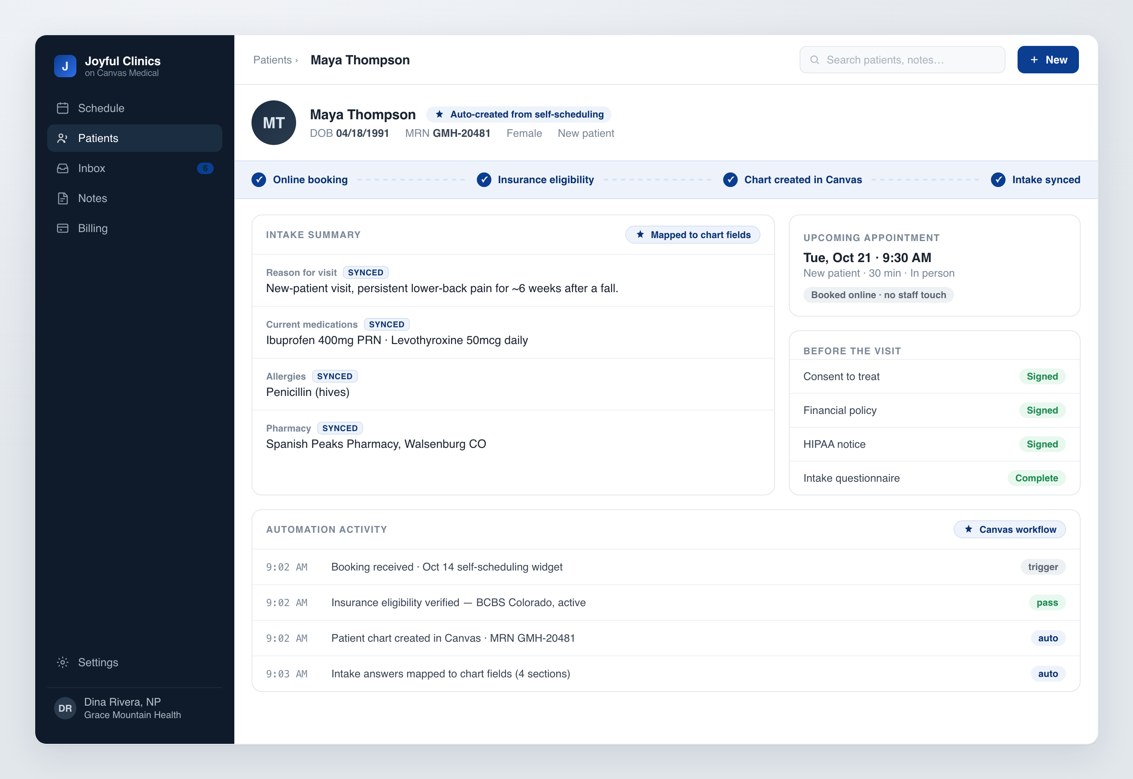Click the search magnifier icon
This screenshot has height=779, width=1133.
814,60
